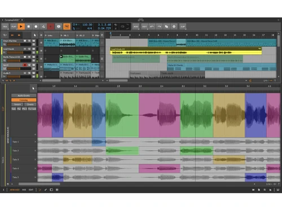
Task: Switch to the ARRANGE view tab
Action: coord(15,190)
